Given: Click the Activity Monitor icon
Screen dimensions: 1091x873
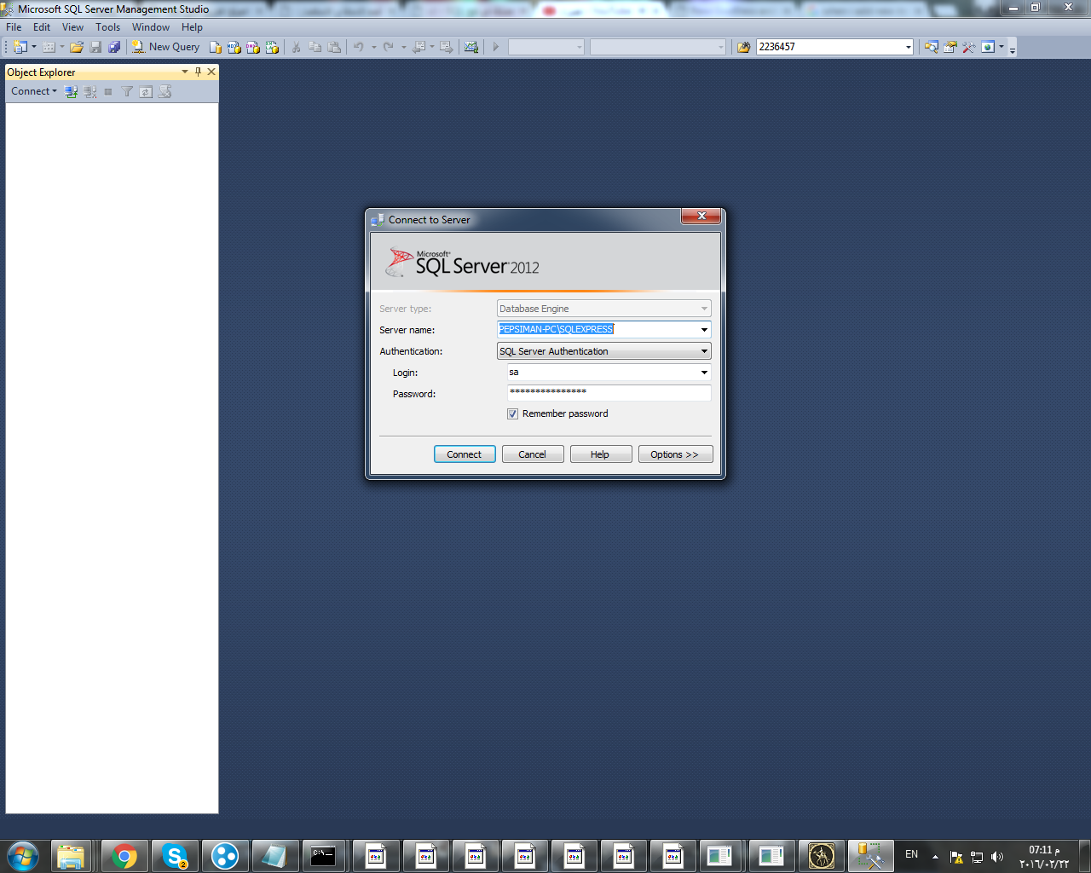Looking at the screenshot, I should [471, 47].
